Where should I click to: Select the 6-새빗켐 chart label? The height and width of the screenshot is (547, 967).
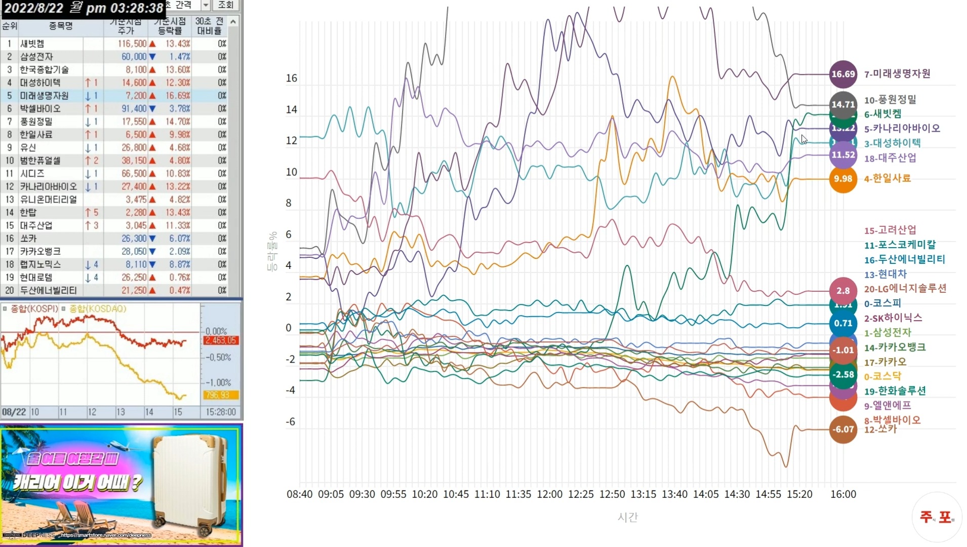pos(882,114)
